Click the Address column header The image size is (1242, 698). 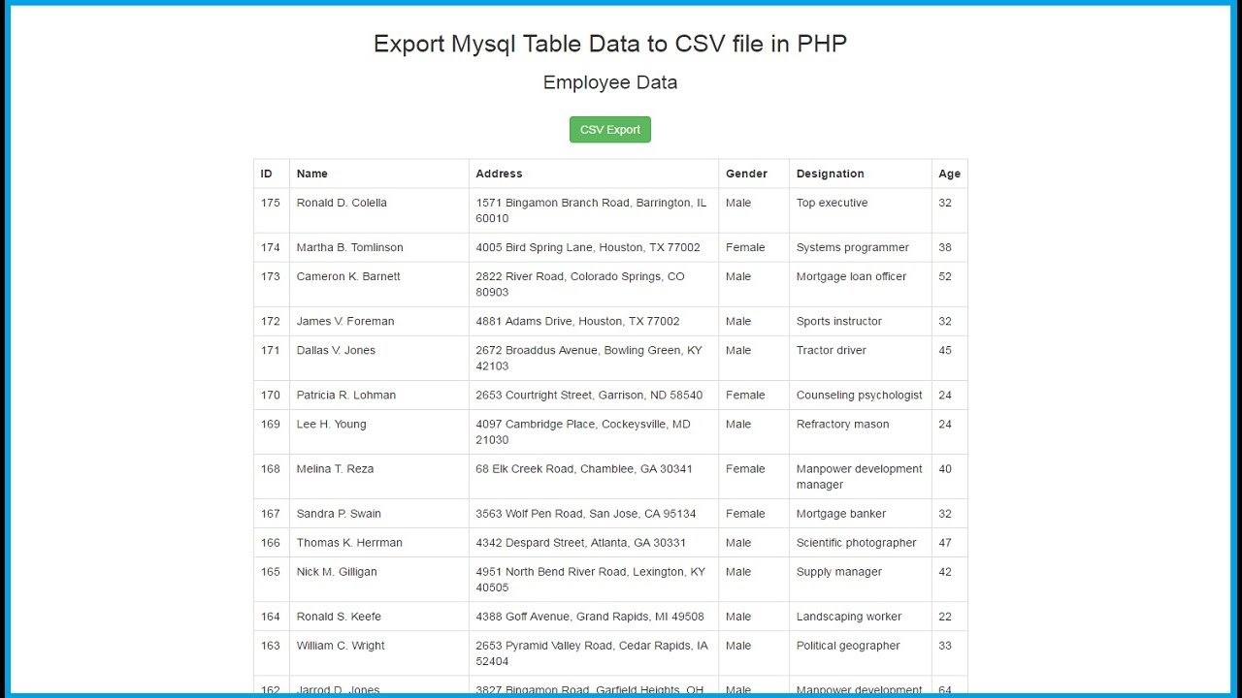coord(499,174)
